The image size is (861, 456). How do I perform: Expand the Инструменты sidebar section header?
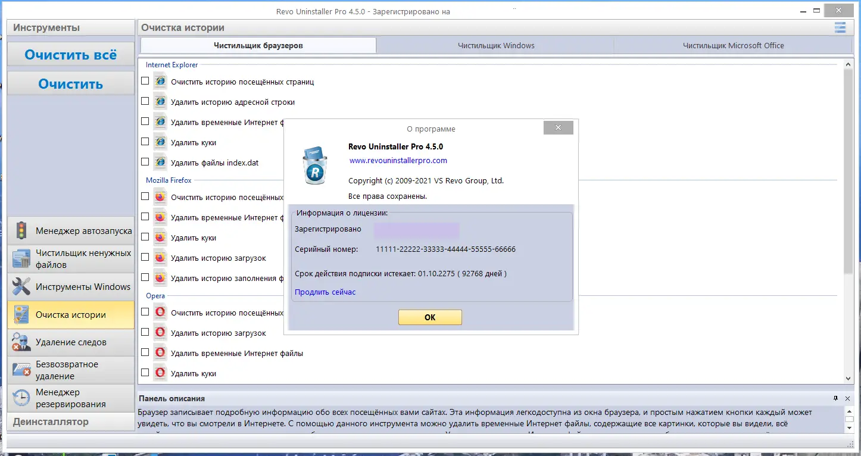click(71, 27)
